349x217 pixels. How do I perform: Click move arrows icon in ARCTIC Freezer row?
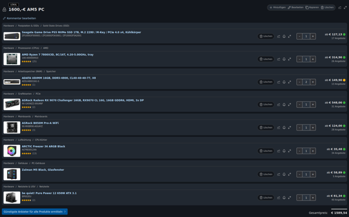pyautogui.click(x=290, y=151)
